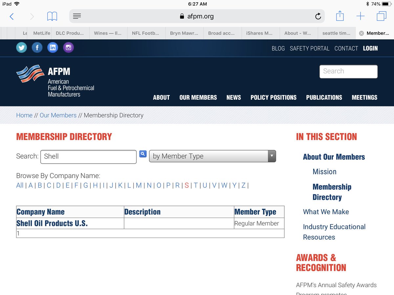This screenshot has height=295, width=394.
Task: Browse companies starting with M
Action: pos(139,185)
